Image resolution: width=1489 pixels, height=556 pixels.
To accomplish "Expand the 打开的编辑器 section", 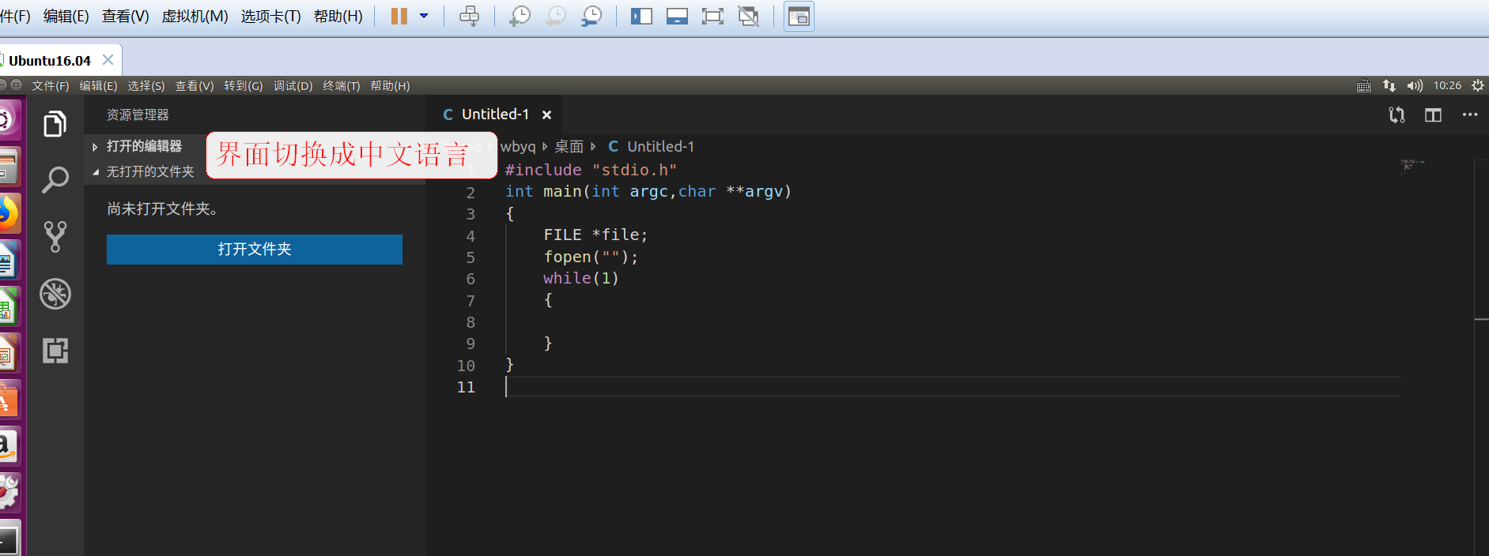I will pyautogui.click(x=145, y=147).
